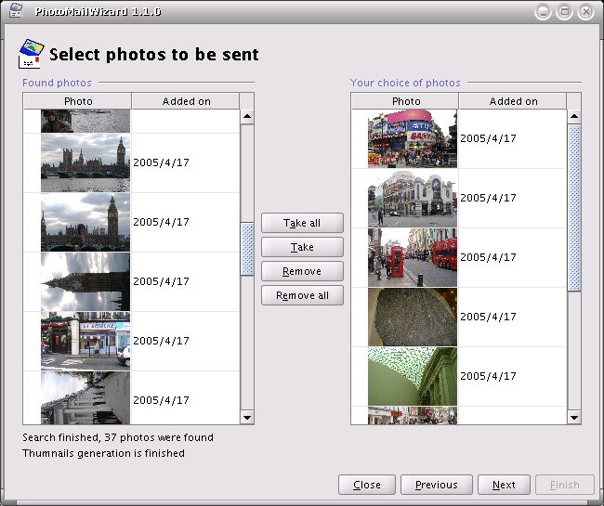The width and height of the screenshot is (604, 506).
Task: Click the Take all button
Action: point(302,223)
